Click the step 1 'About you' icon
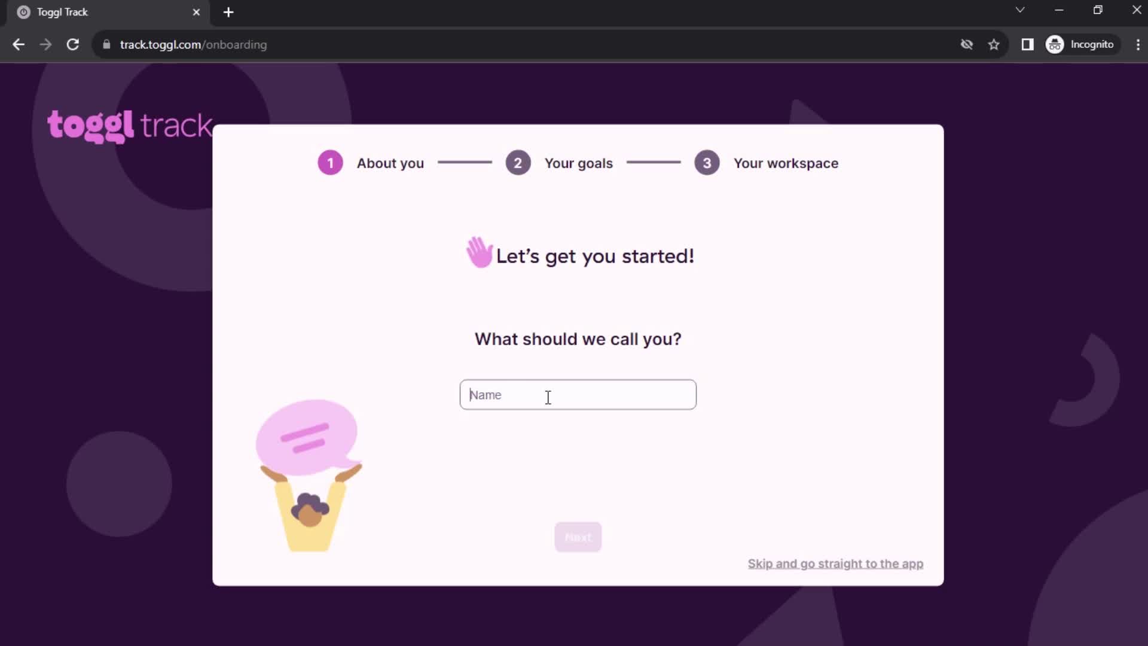 coord(329,163)
